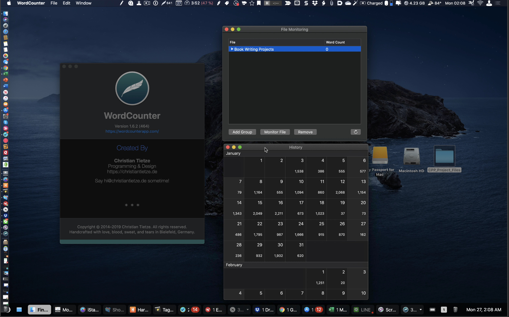Click the battery Charged status item
The height and width of the screenshot is (317, 509).
click(x=371, y=3)
